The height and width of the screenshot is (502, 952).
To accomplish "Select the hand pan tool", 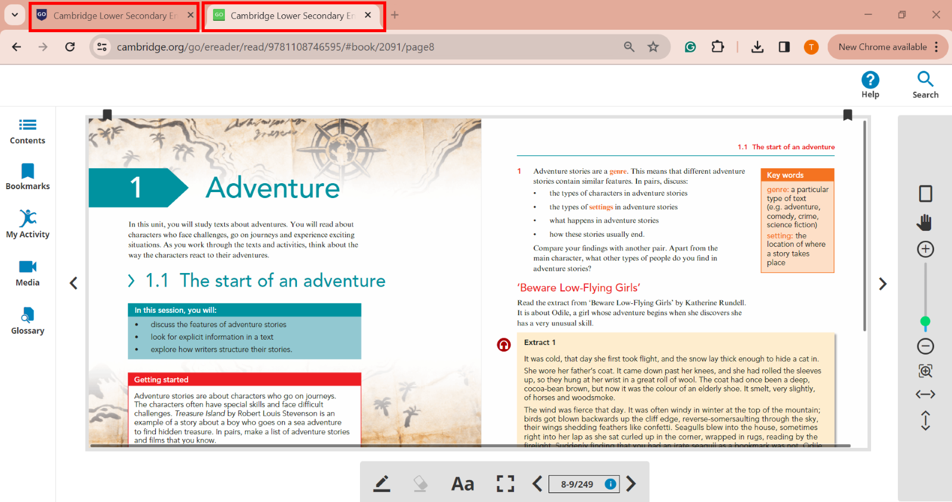I will [925, 222].
